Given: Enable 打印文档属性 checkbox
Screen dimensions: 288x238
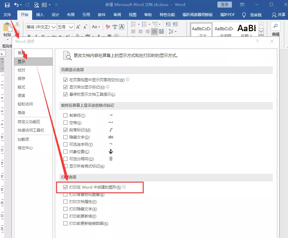Looking at the screenshot, I should pos(65,202).
